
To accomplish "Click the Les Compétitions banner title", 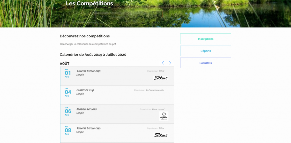I will coord(90,4).
